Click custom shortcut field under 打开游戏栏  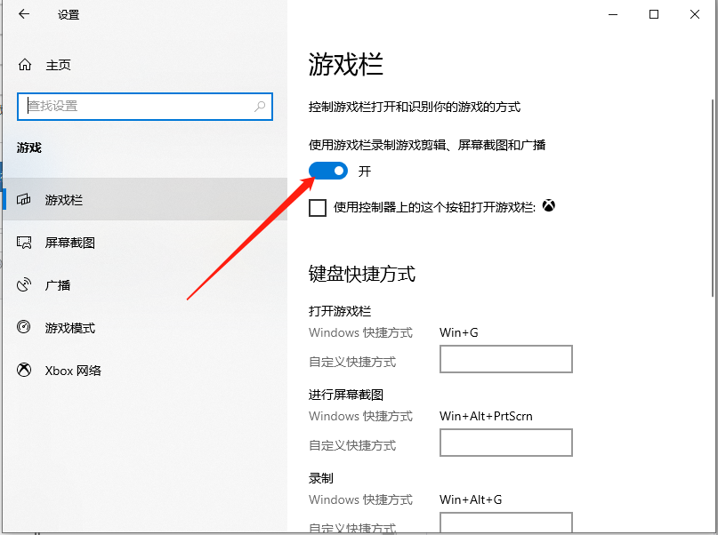505,359
